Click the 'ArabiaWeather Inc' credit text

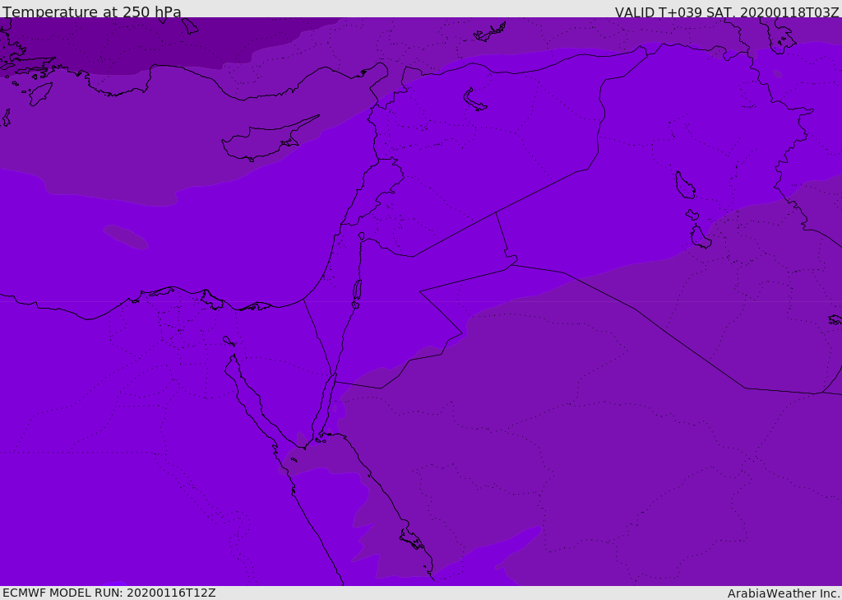(x=783, y=593)
